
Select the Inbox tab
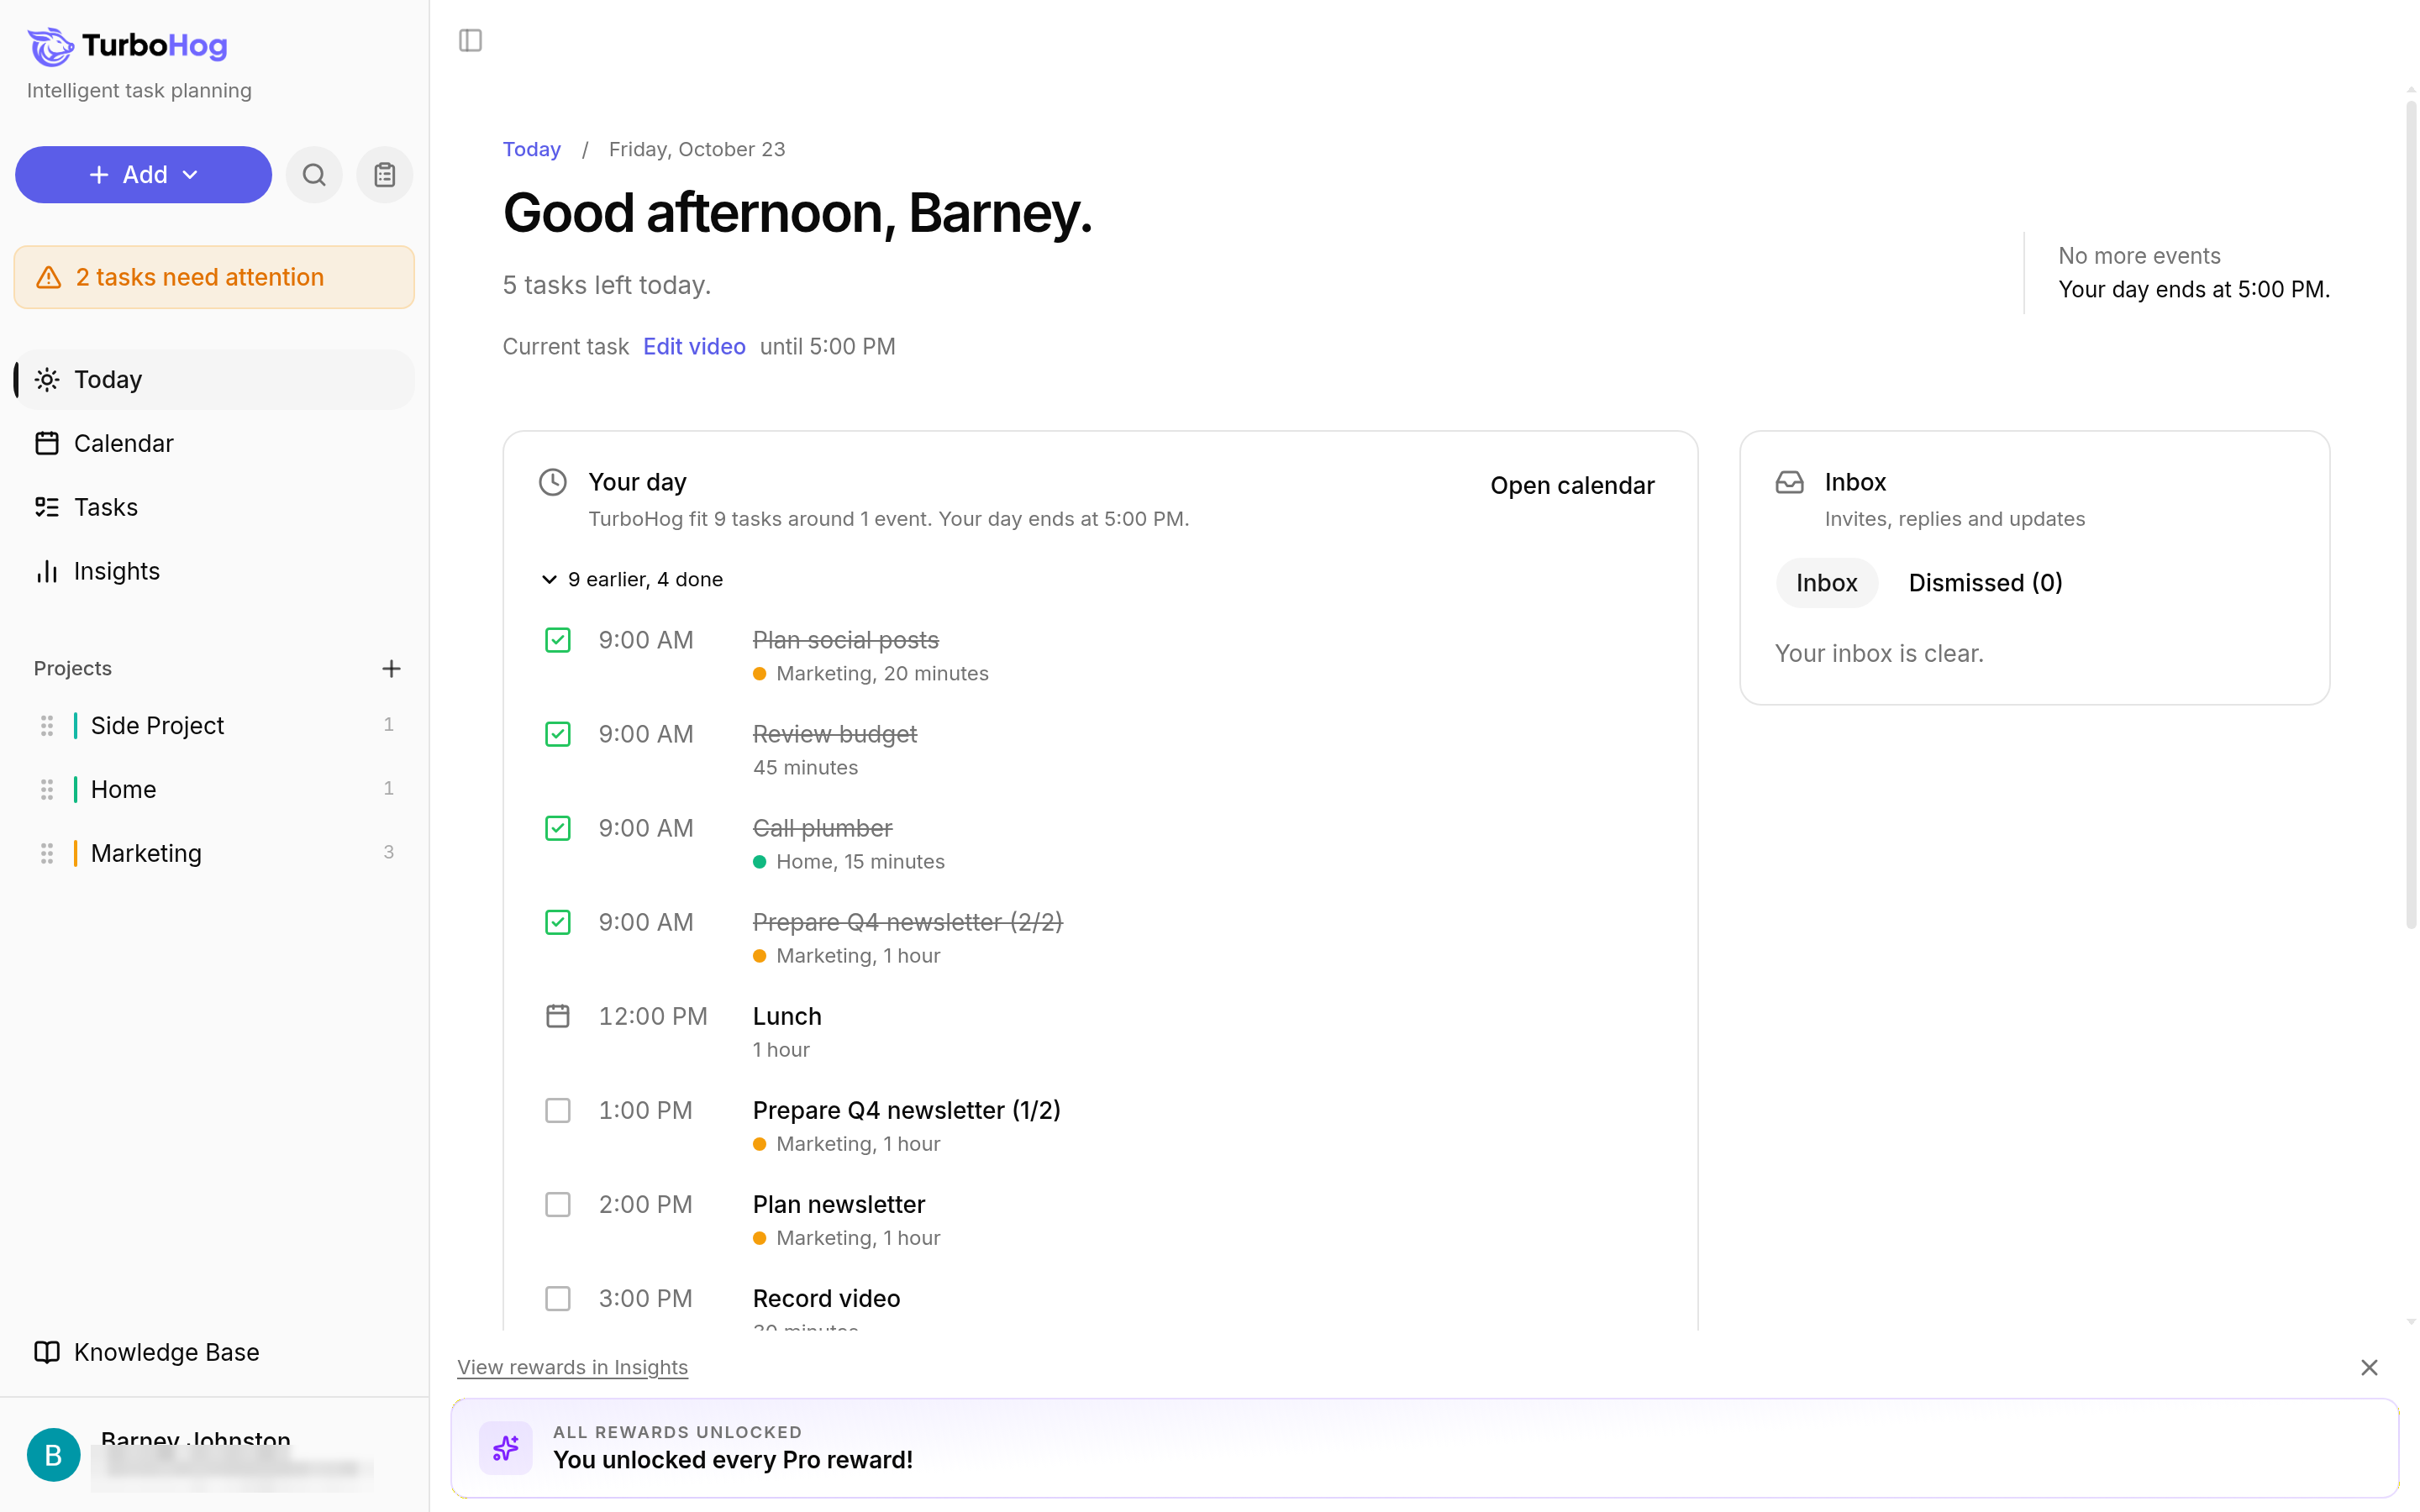pyautogui.click(x=1826, y=583)
